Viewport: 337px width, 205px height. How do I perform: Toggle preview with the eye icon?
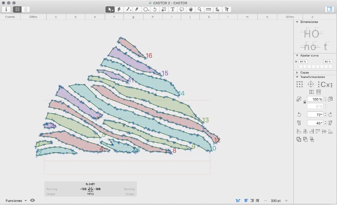tap(32, 200)
